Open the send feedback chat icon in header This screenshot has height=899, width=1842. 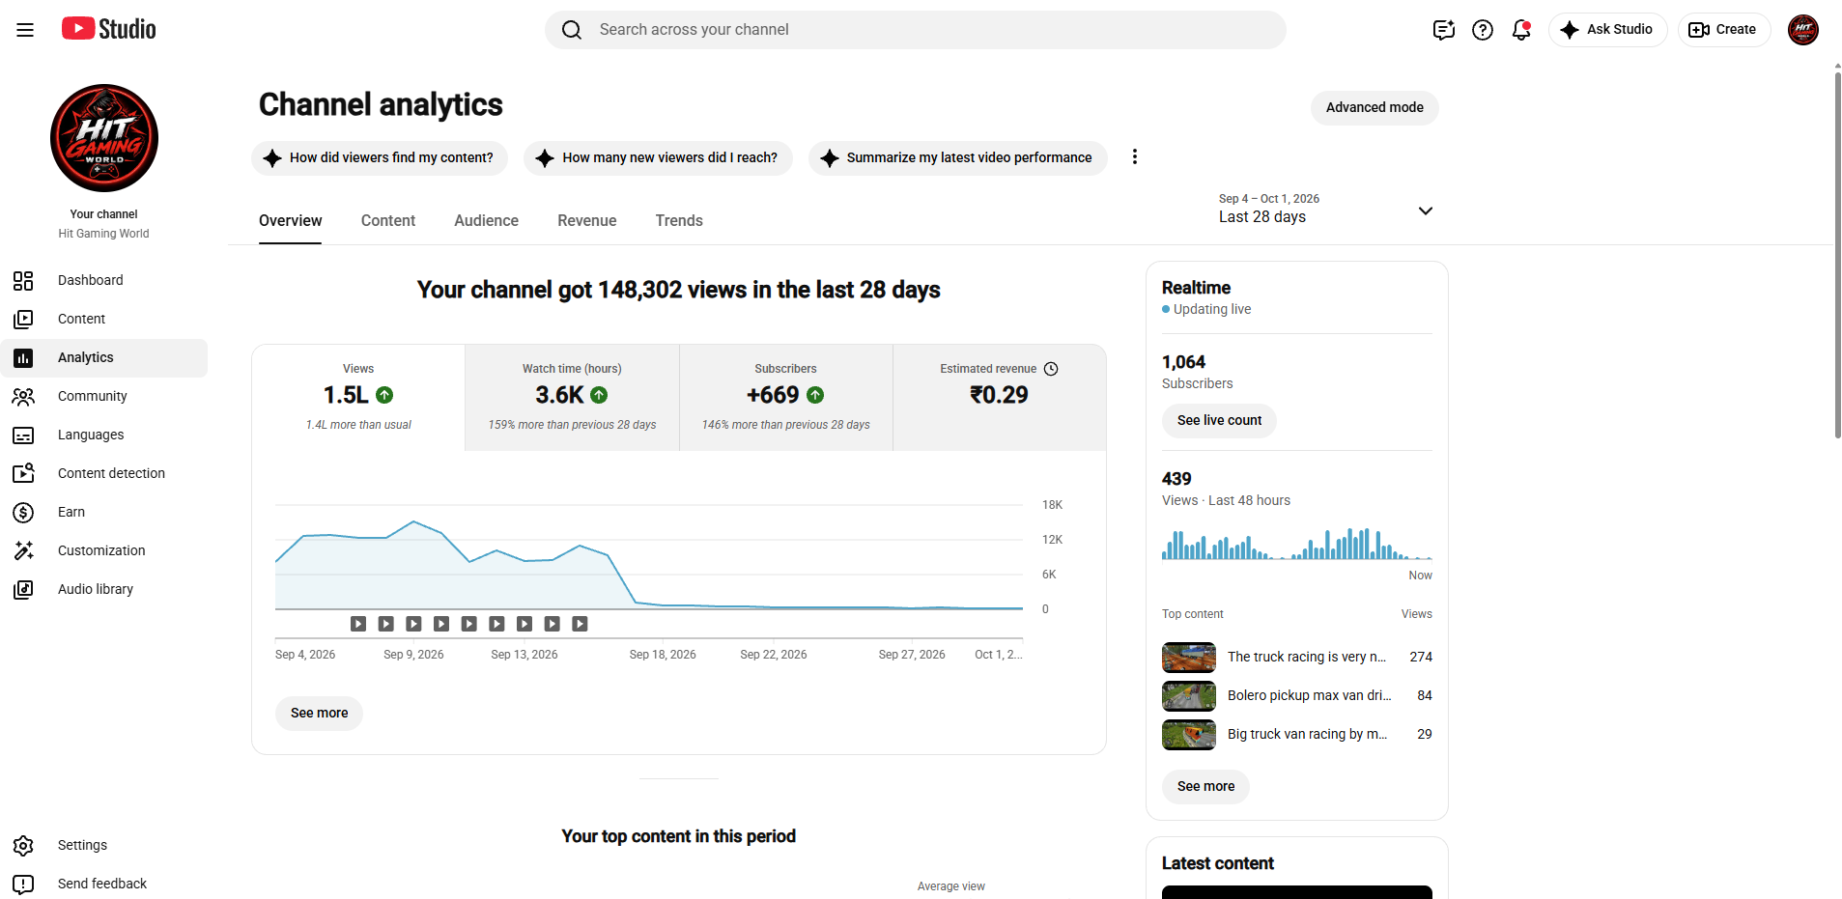[1443, 30]
